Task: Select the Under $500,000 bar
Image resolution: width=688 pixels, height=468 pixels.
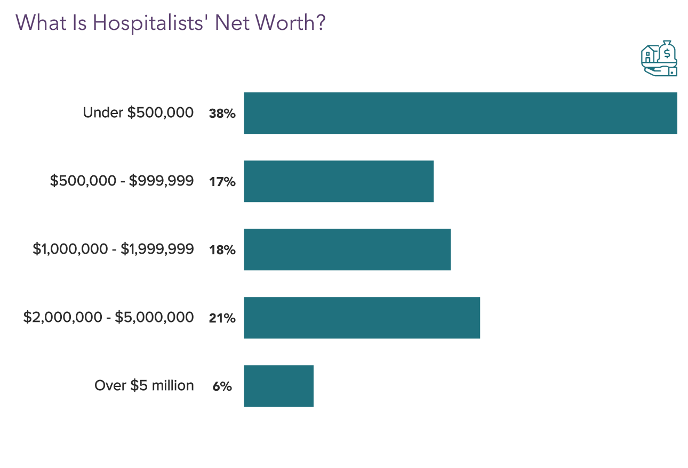Action: click(x=460, y=113)
